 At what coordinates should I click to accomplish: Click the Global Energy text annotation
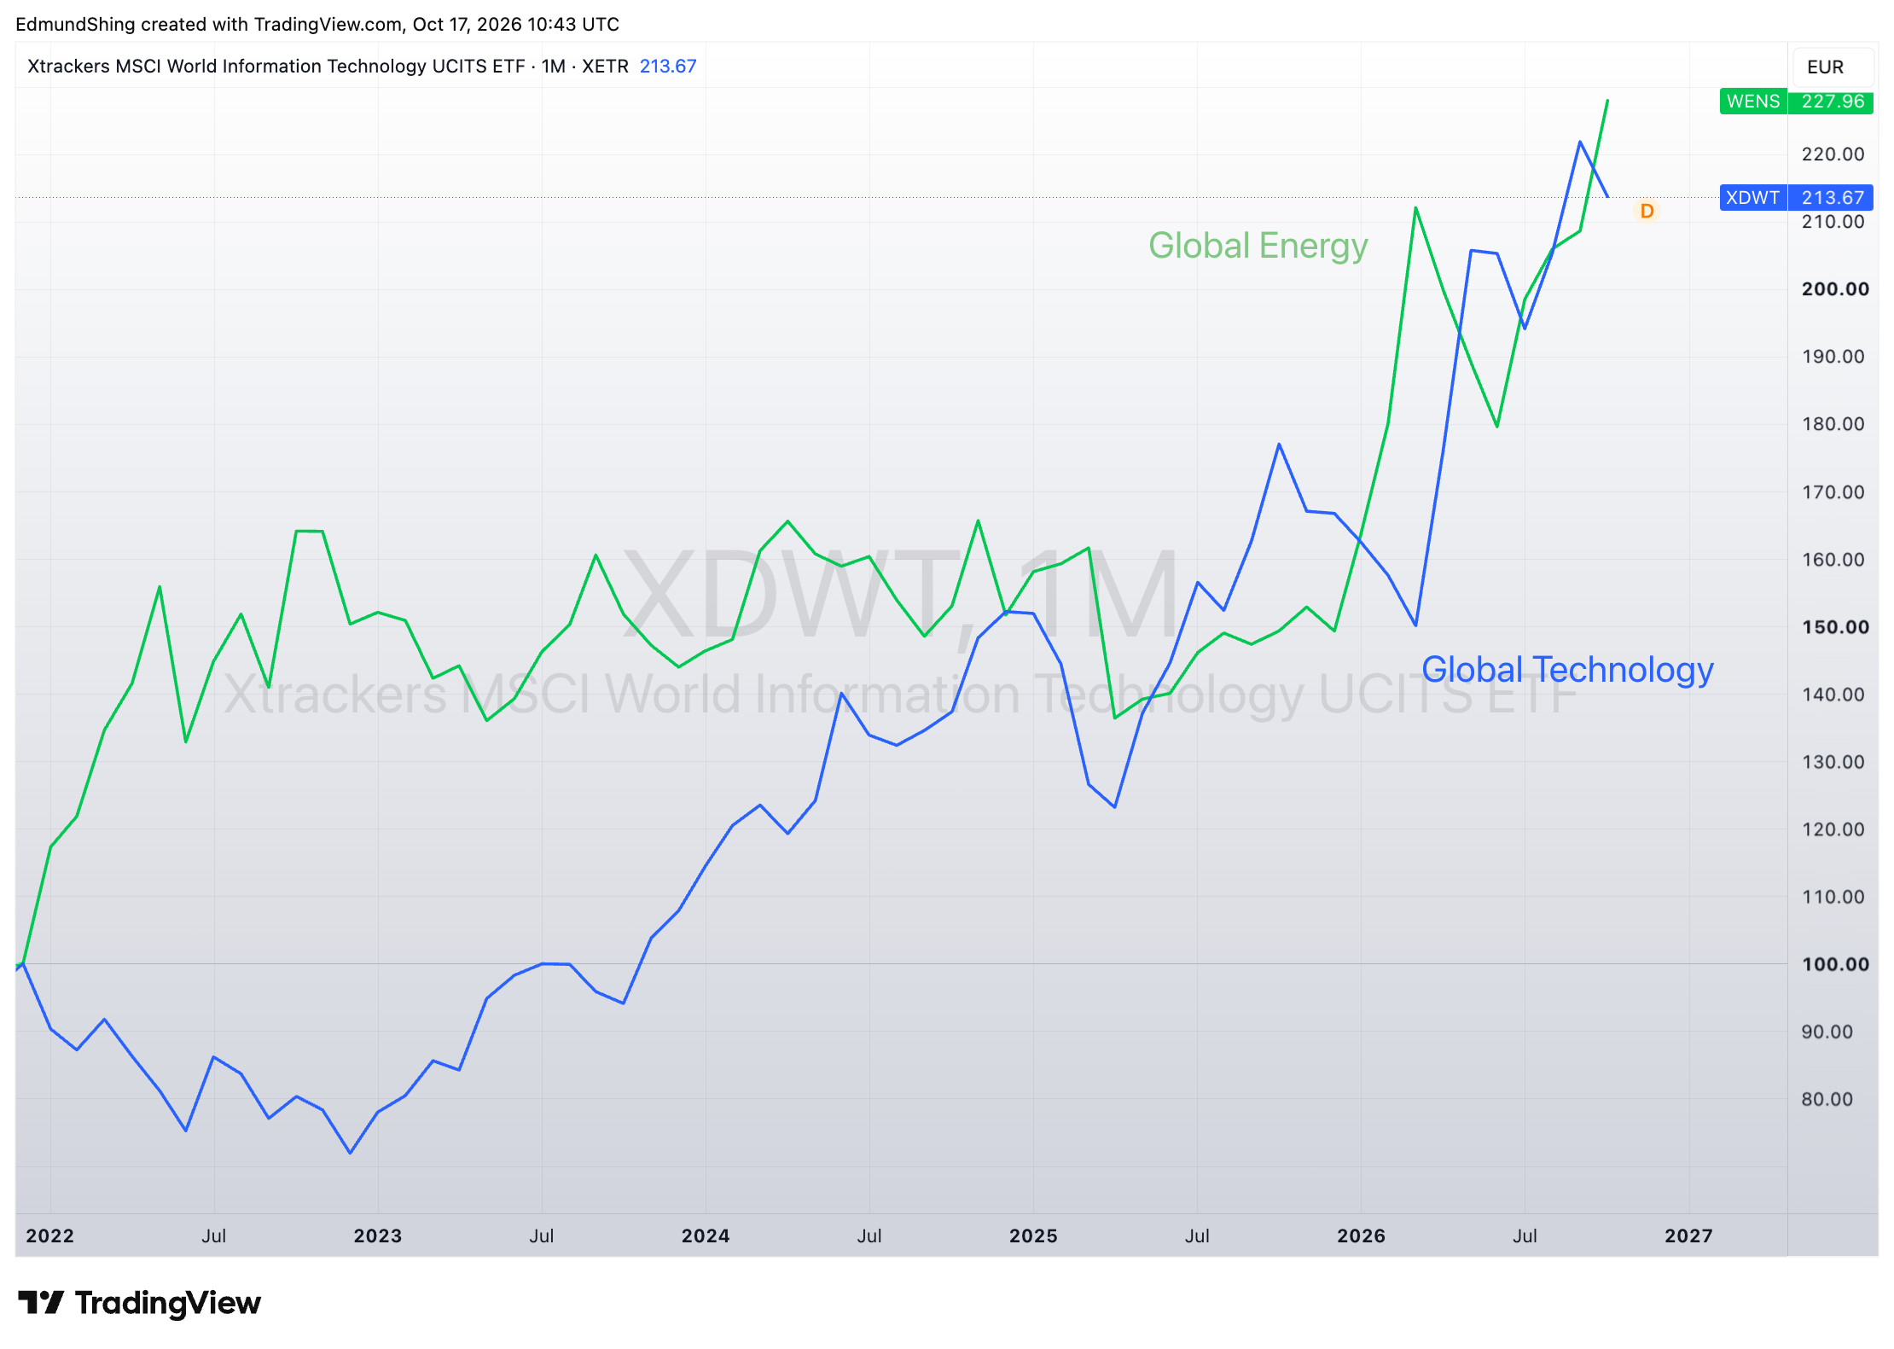pyautogui.click(x=1258, y=246)
